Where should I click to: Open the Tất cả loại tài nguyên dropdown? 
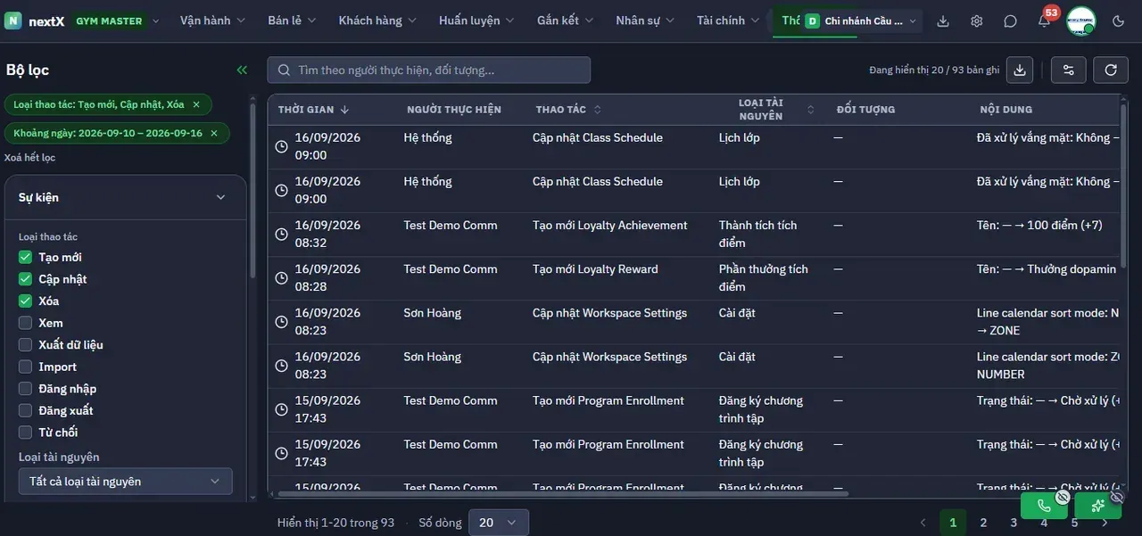[126, 482]
